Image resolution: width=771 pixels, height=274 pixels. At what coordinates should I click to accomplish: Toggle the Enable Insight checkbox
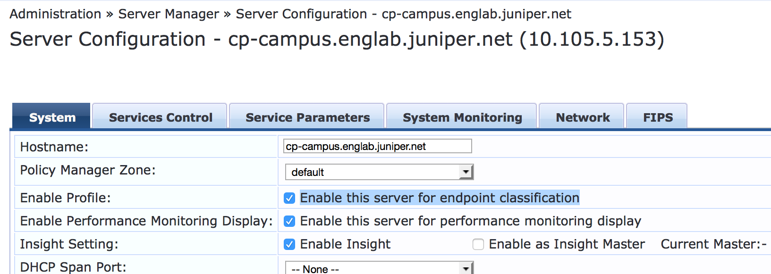click(x=289, y=244)
